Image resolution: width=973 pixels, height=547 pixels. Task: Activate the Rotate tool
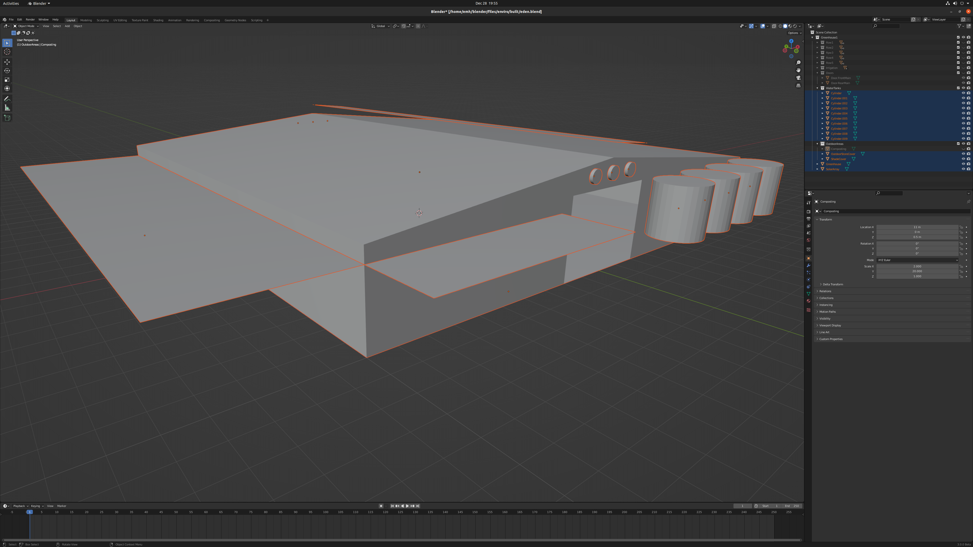coord(7,71)
